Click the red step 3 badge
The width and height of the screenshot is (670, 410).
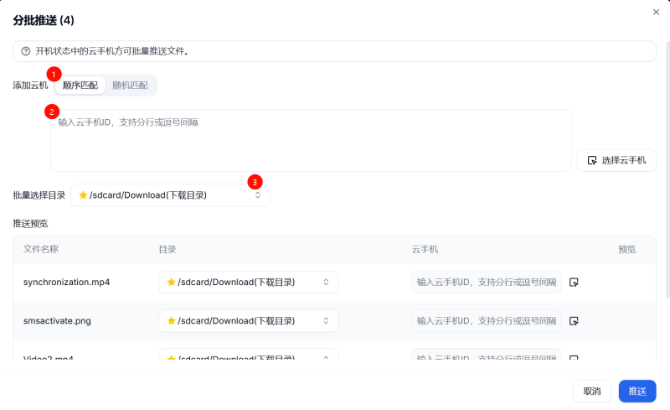(x=255, y=181)
